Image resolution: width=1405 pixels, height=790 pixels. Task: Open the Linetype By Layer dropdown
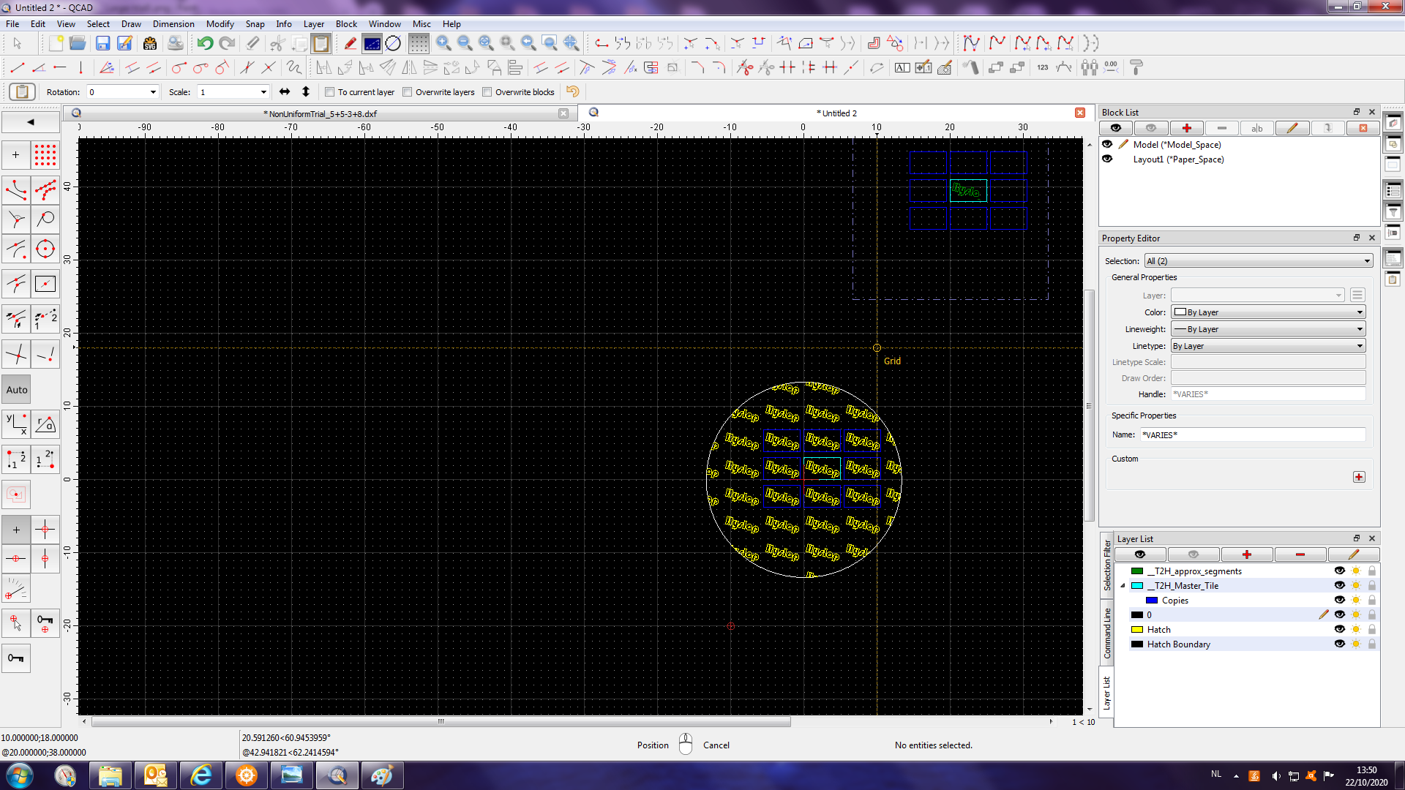pos(1267,346)
